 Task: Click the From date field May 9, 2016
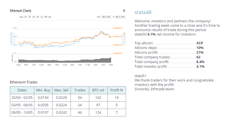[106, 17]
